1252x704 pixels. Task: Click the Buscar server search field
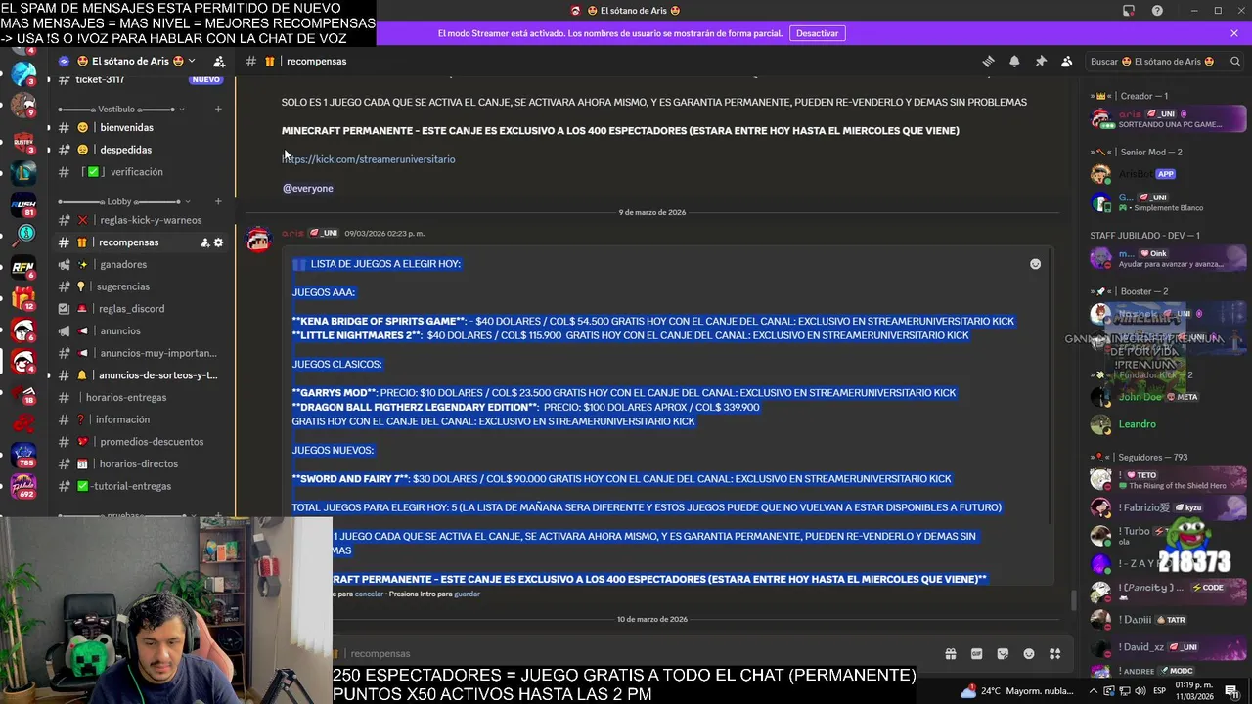point(1164,61)
